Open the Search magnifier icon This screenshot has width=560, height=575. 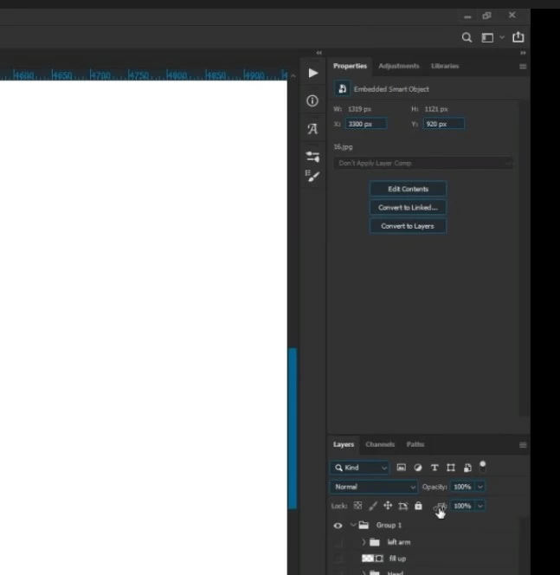pos(467,37)
